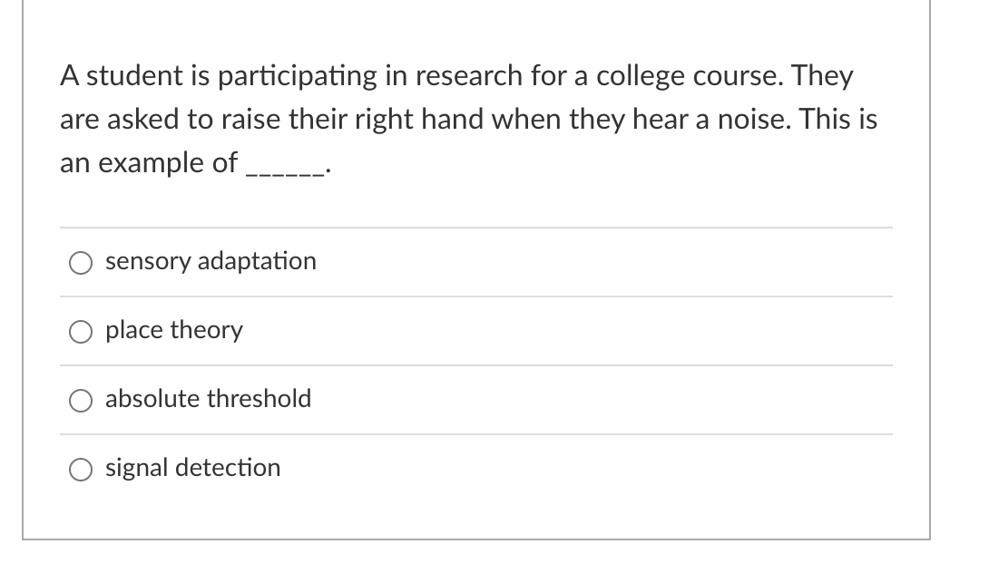
Task: Click the words 'an example of'
Action: coord(149,163)
